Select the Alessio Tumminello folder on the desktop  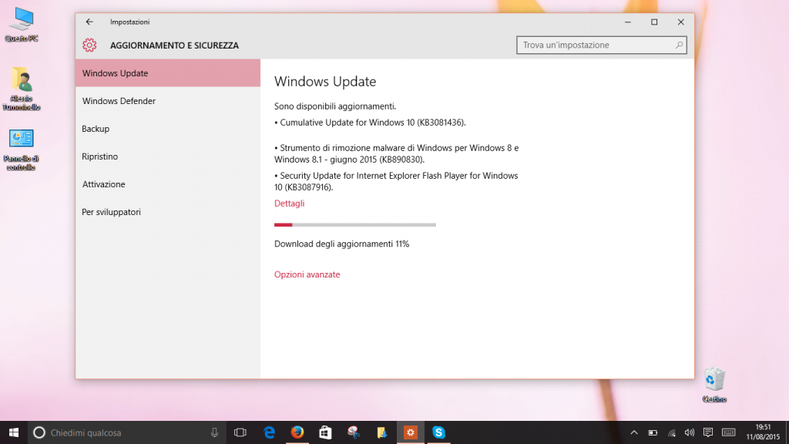point(21,89)
